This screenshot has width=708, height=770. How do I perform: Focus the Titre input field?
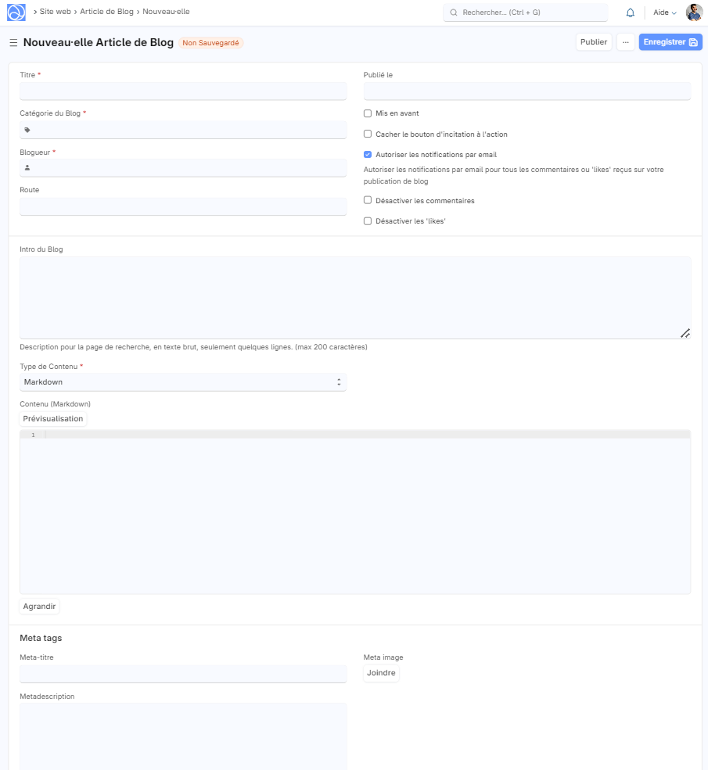pos(182,91)
